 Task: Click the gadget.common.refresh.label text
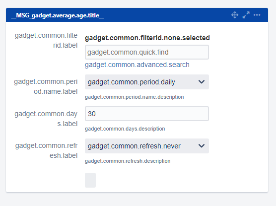click(46, 150)
